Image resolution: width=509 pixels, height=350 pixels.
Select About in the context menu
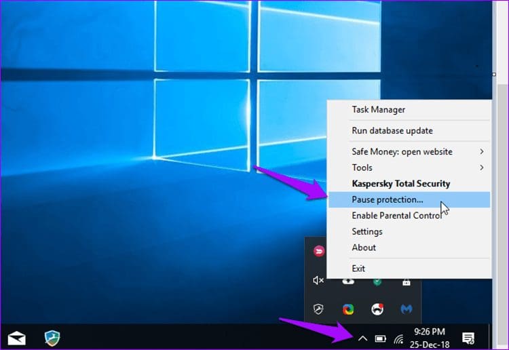(x=409, y=247)
